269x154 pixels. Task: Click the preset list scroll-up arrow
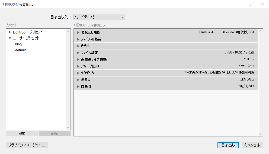click(68, 31)
